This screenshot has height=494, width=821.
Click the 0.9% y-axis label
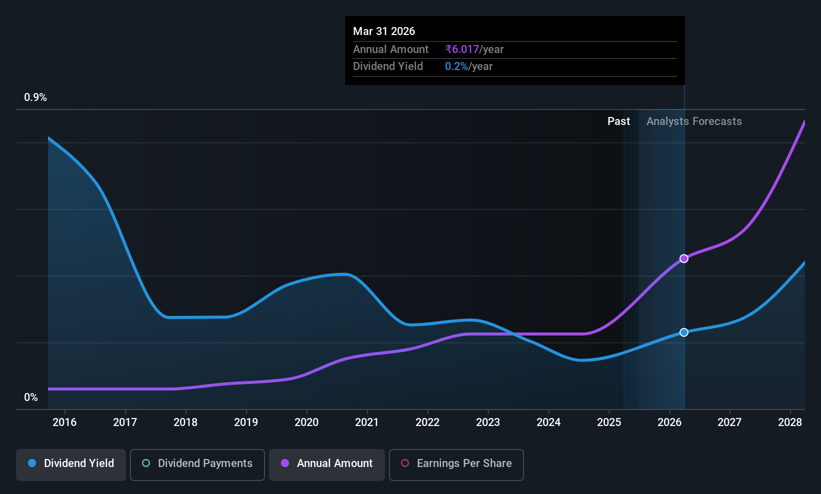pyautogui.click(x=35, y=97)
